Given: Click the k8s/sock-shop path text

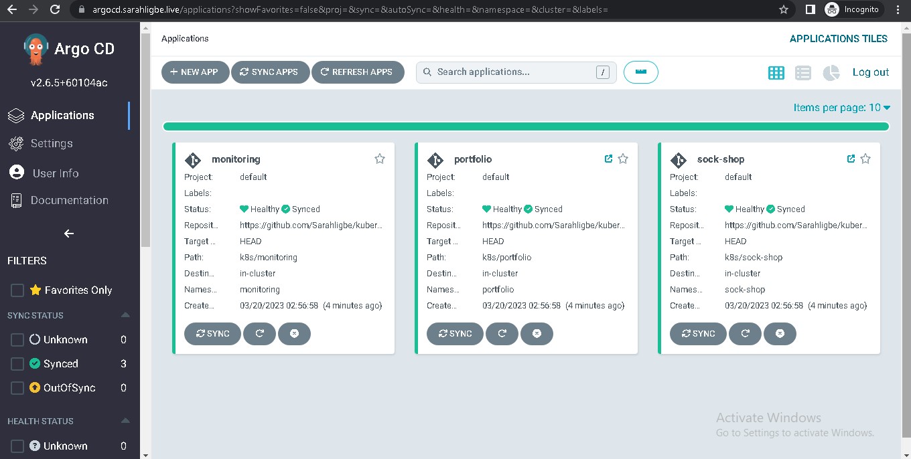Looking at the screenshot, I should point(754,258).
